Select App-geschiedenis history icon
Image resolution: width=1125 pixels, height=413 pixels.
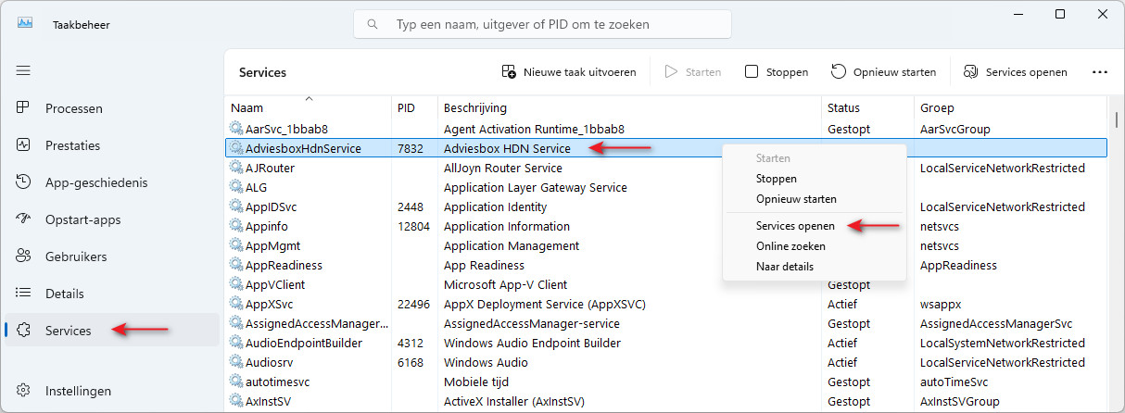[24, 182]
